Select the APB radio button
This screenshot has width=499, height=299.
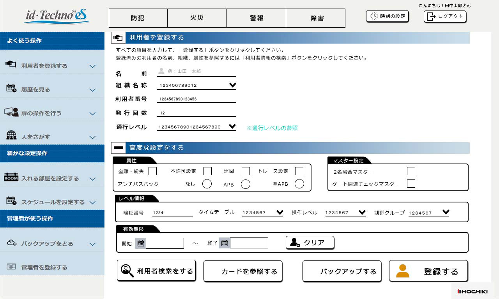[x=246, y=184]
